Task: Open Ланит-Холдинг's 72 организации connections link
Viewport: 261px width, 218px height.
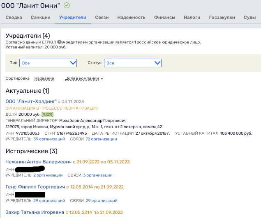Action: [101, 139]
